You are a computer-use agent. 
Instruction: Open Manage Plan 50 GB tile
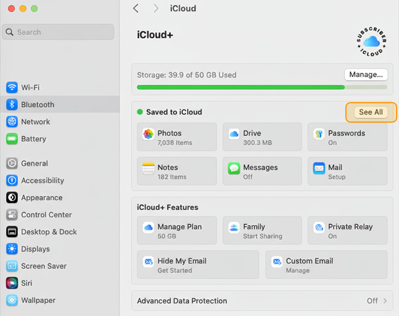(x=177, y=230)
